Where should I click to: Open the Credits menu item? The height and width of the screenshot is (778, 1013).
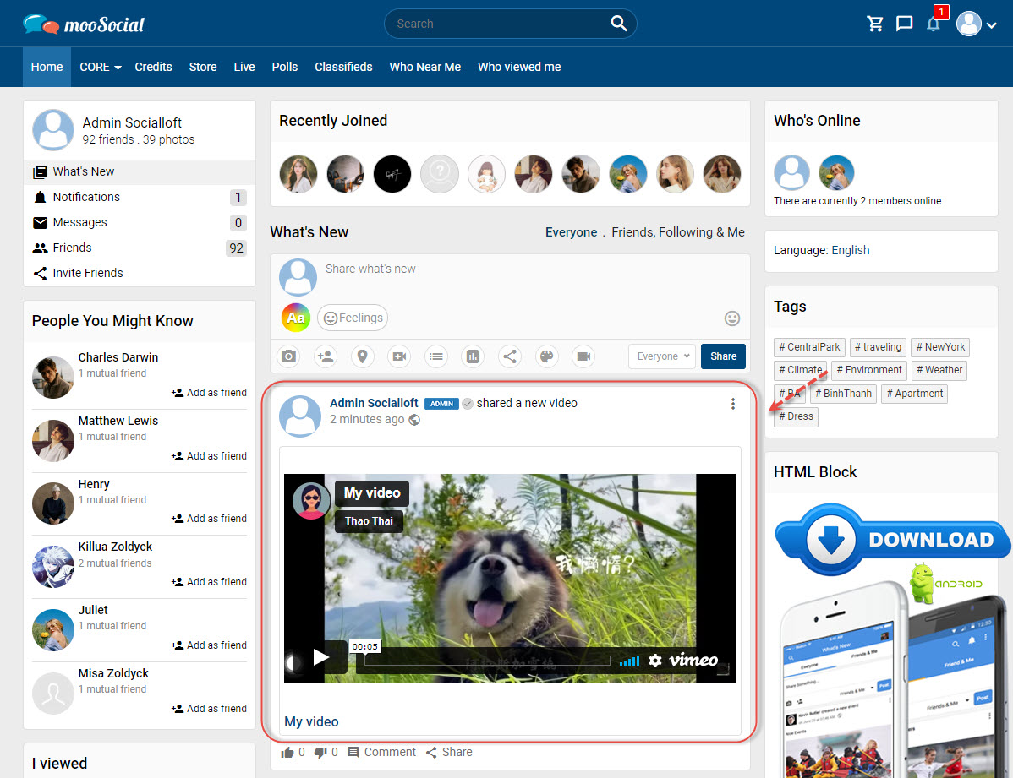153,67
